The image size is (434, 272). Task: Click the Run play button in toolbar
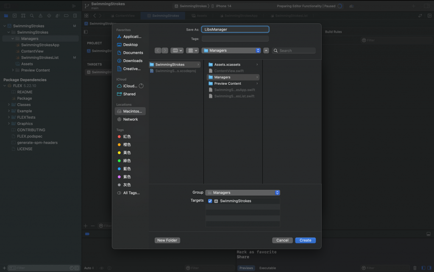[x=74, y=6]
